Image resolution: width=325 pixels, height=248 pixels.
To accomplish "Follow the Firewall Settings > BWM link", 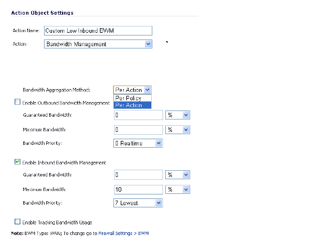I will [124, 233].
